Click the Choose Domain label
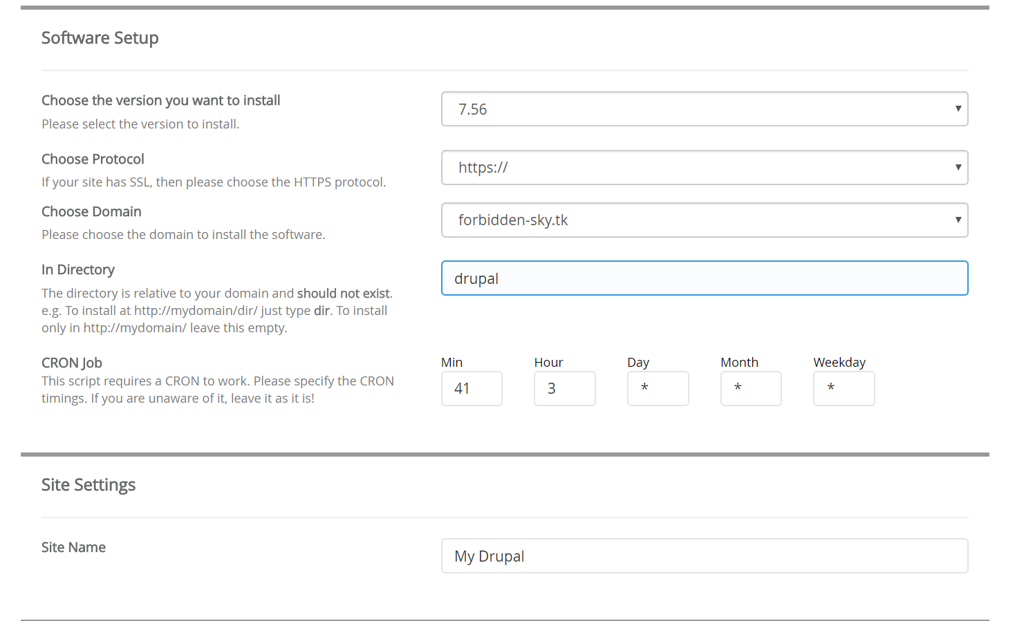 point(91,211)
